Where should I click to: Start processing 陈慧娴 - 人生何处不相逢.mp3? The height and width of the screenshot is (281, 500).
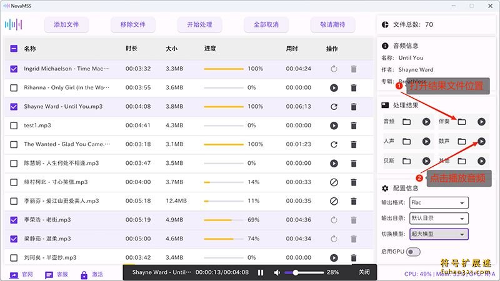click(x=334, y=164)
